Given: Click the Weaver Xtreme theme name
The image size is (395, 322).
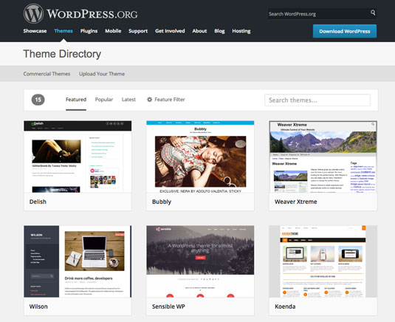Looking at the screenshot, I should point(296,202).
